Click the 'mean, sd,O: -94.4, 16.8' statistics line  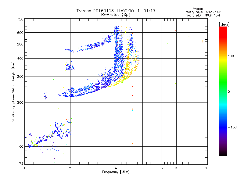(203, 12)
